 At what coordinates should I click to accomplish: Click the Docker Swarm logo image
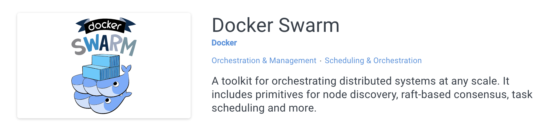point(104,66)
